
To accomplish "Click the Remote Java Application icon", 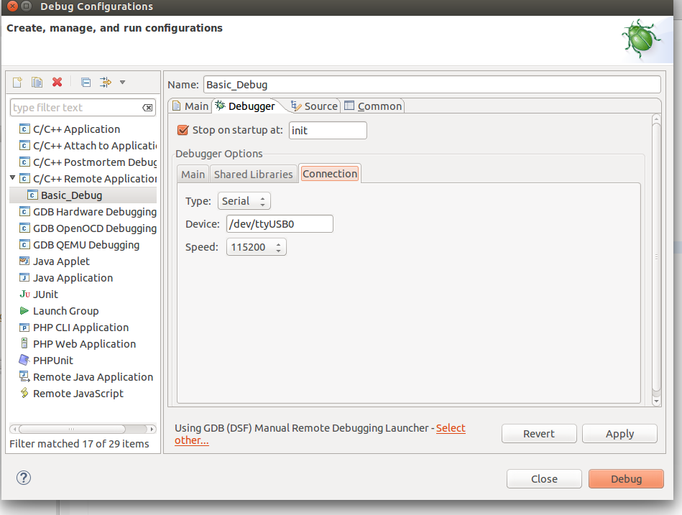I will click(x=24, y=376).
